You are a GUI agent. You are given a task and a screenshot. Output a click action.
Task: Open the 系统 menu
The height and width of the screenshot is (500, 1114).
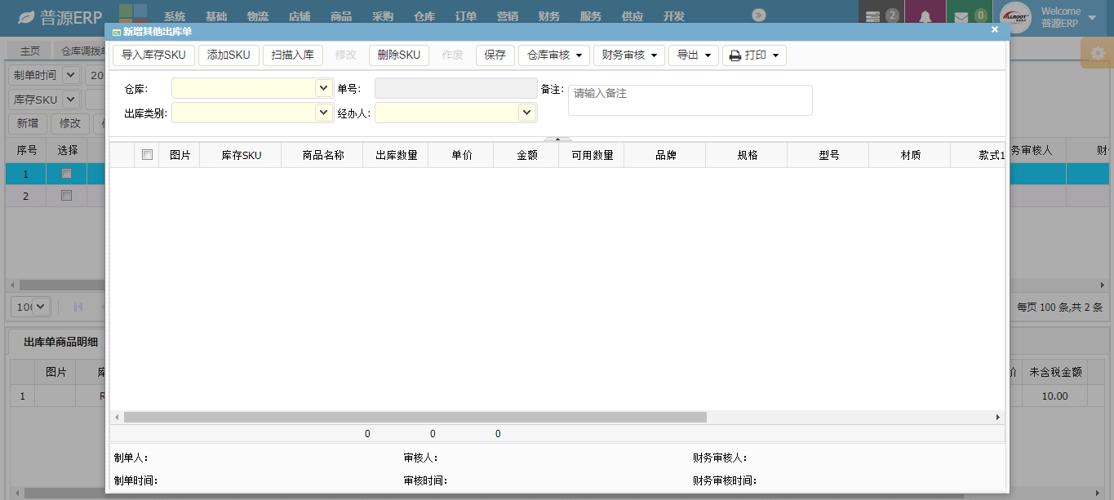pyautogui.click(x=175, y=16)
